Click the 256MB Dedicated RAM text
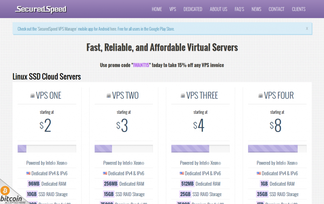The height and width of the screenshot is (204, 324). 124,184
